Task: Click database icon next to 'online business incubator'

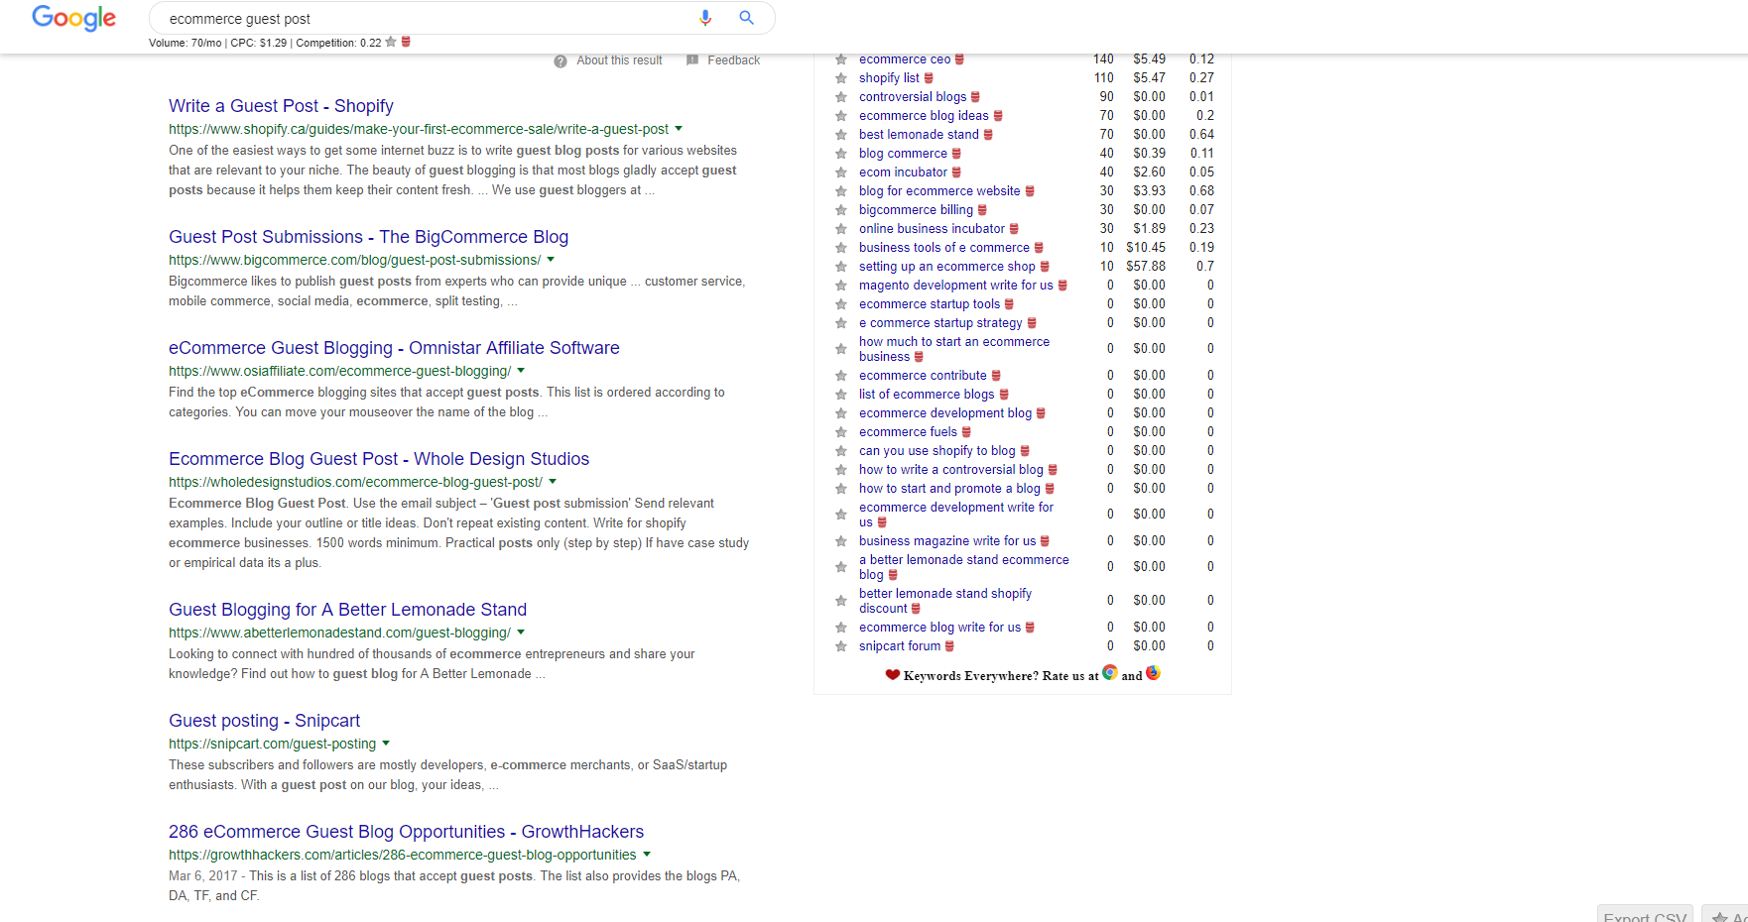Action: [1014, 229]
